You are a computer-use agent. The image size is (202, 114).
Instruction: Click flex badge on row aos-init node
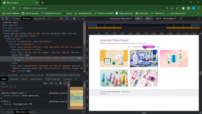tap(27, 55)
